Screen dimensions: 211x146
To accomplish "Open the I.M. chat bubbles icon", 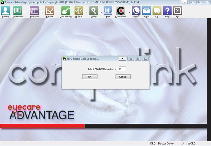I will click(157, 11).
